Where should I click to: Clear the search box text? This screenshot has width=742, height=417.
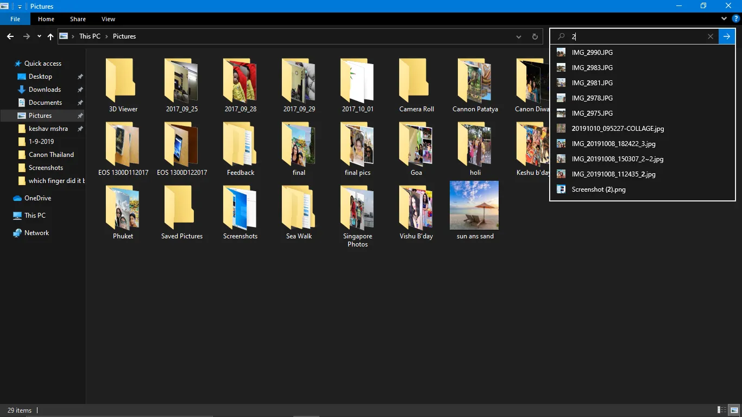click(x=710, y=36)
